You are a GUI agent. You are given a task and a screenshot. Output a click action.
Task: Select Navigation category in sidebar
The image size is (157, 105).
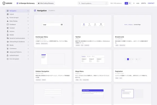click(18, 11)
